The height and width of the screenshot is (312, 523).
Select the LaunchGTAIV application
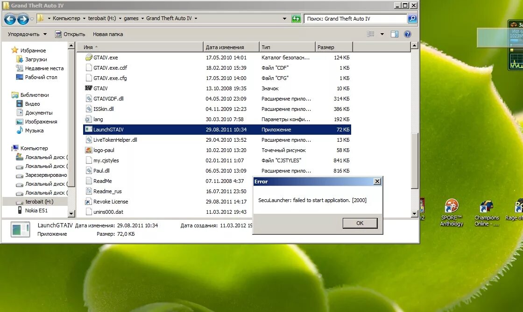[217, 130]
